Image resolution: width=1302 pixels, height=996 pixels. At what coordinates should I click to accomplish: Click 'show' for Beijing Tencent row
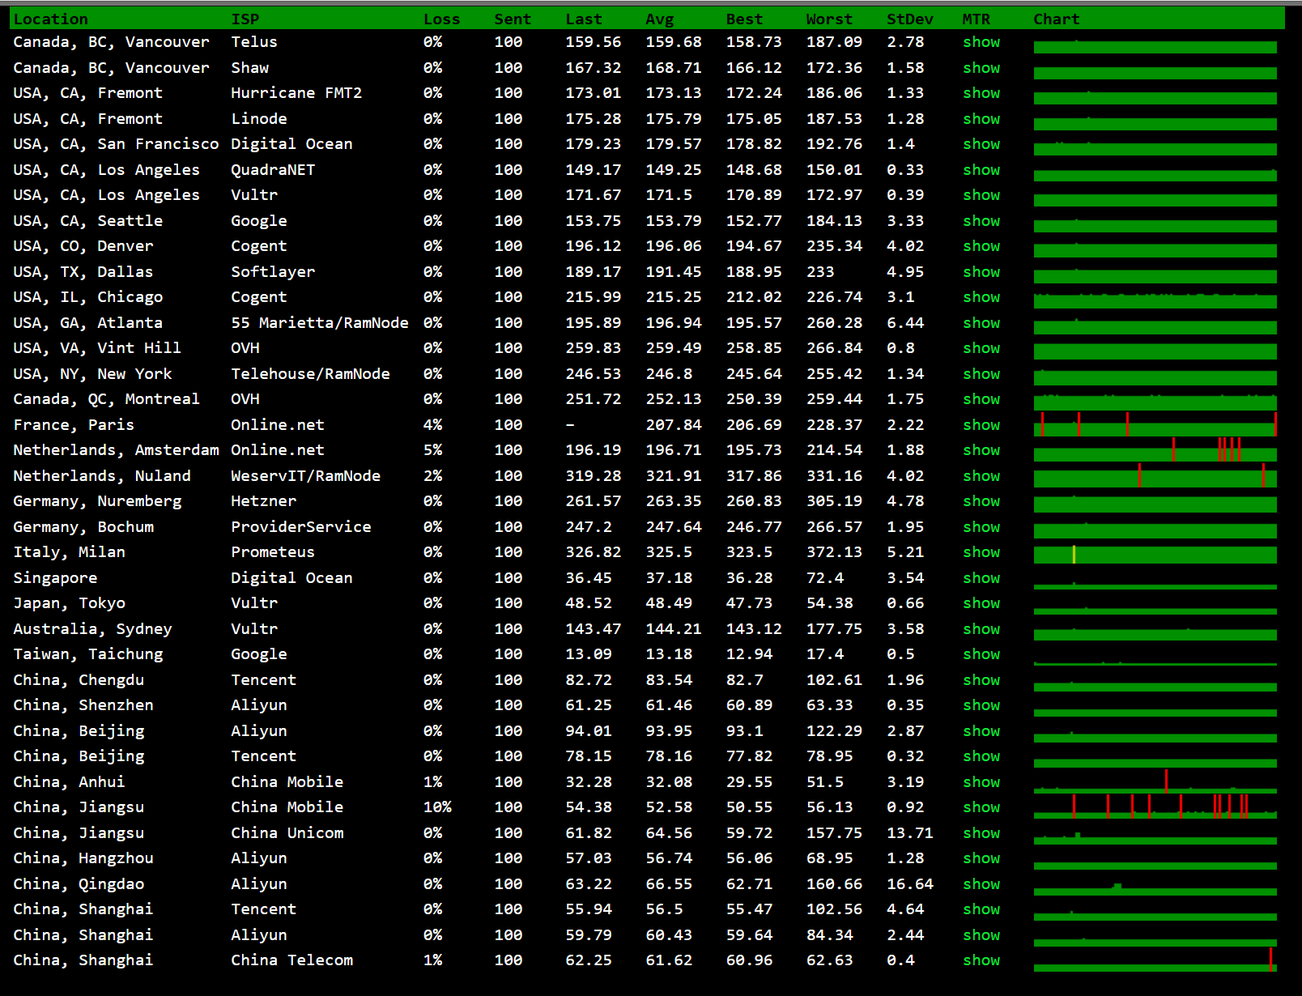tap(981, 756)
